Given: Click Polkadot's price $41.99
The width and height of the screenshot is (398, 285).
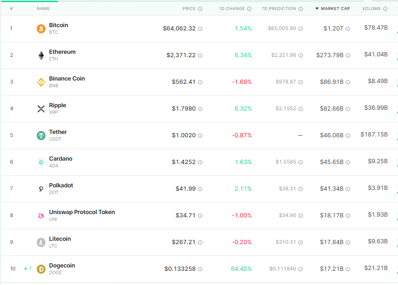Looking at the screenshot, I should tap(186, 189).
